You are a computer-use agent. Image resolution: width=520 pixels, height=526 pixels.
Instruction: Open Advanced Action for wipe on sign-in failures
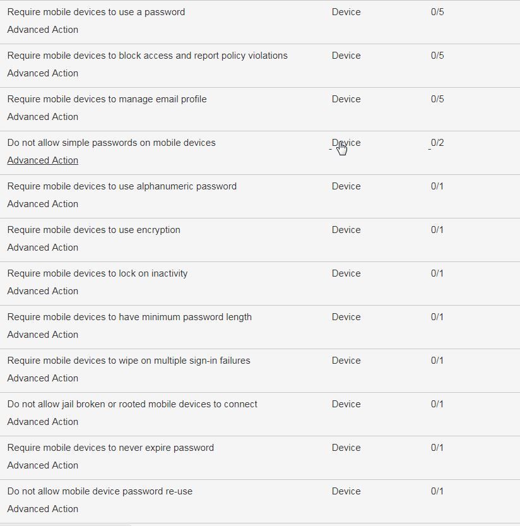42,378
